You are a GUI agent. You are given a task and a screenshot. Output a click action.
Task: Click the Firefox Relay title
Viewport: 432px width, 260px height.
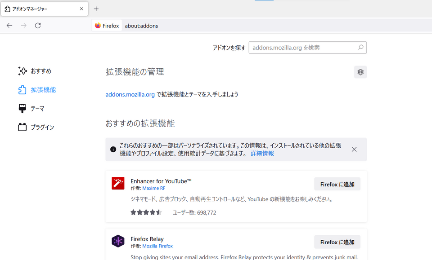click(x=147, y=239)
